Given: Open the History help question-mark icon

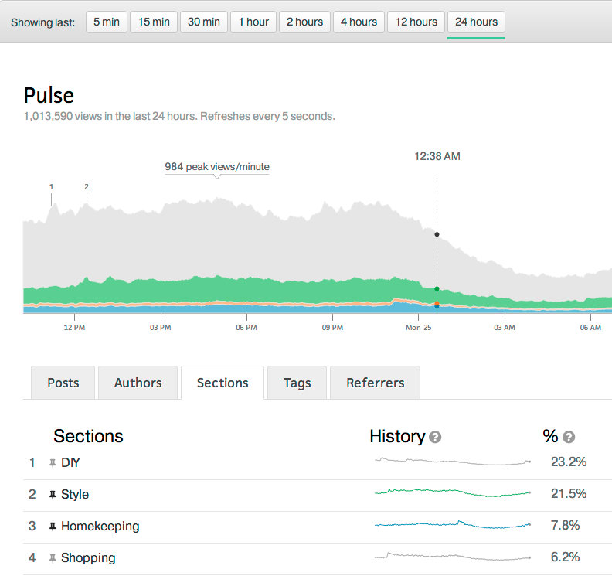Looking at the screenshot, I should [435, 438].
